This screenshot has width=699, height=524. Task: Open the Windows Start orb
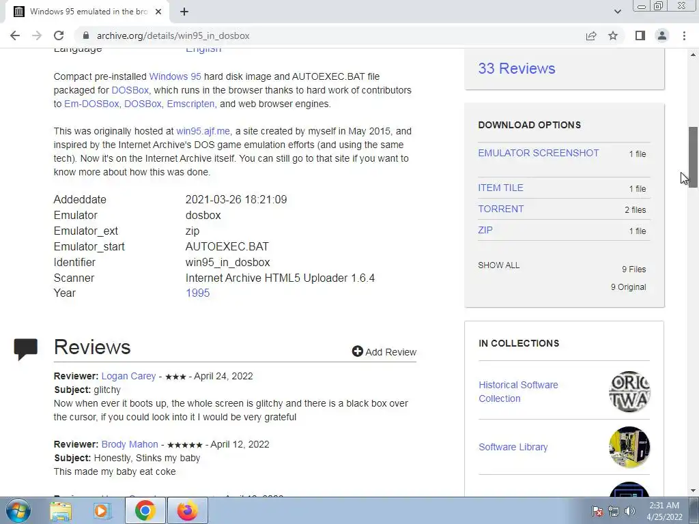18,510
